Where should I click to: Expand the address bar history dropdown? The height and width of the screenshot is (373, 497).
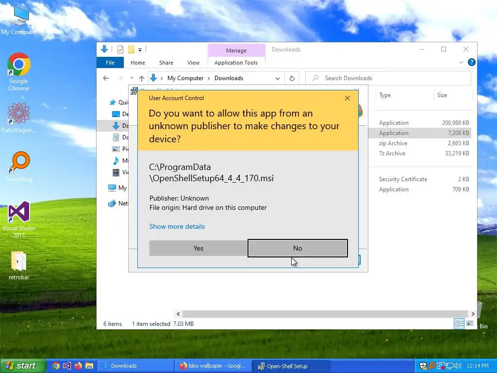point(277,78)
